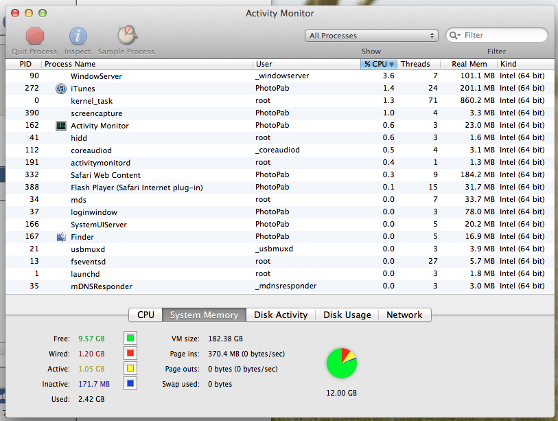Screen dimensions: 558x421
Task: Click the _windowserver user cell
Action: (282, 76)
